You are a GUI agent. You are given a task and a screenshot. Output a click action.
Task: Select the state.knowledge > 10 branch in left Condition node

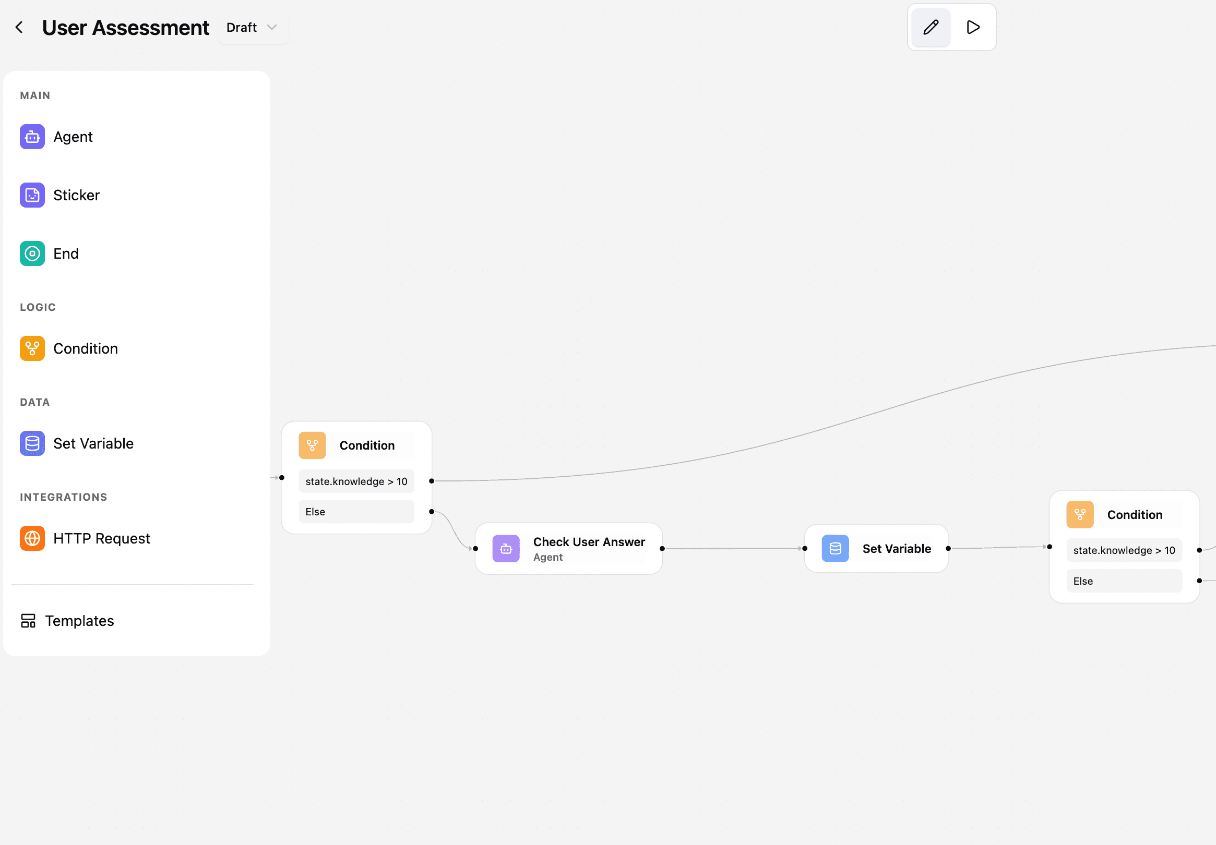356,481
